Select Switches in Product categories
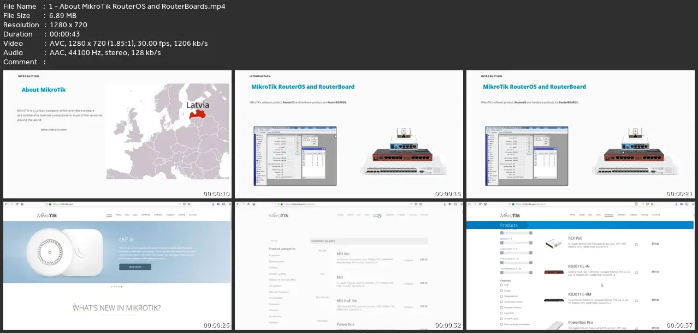Image resolution: width=698 pixels, height=333 pixels. 273,268
